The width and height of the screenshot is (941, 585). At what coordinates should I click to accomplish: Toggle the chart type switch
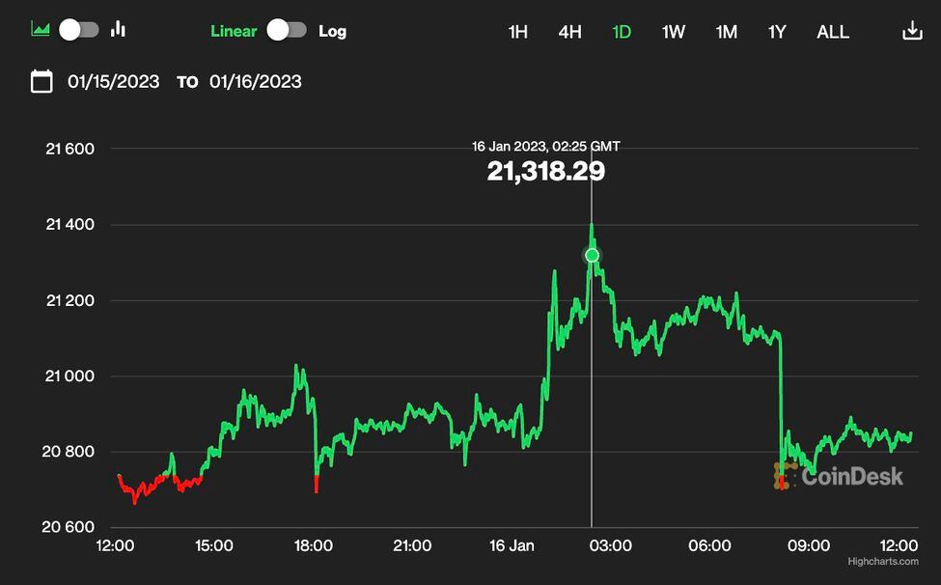[x=79, y=29]
